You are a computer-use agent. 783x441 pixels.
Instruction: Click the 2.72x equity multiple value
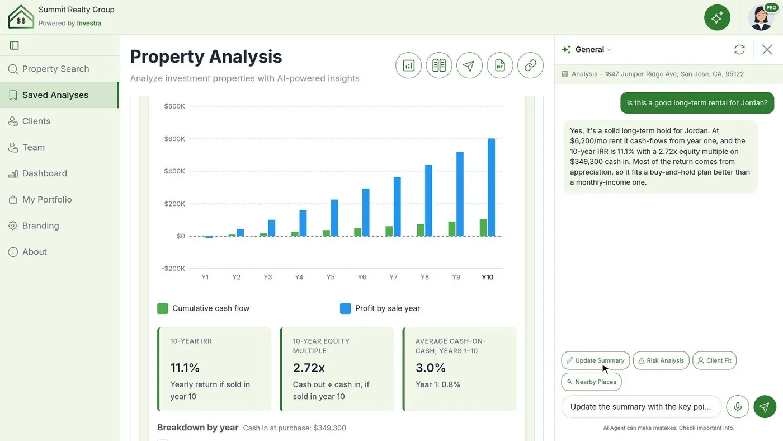(309, 368)
